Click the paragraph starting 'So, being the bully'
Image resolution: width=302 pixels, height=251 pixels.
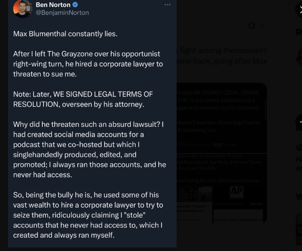[88, 215]
